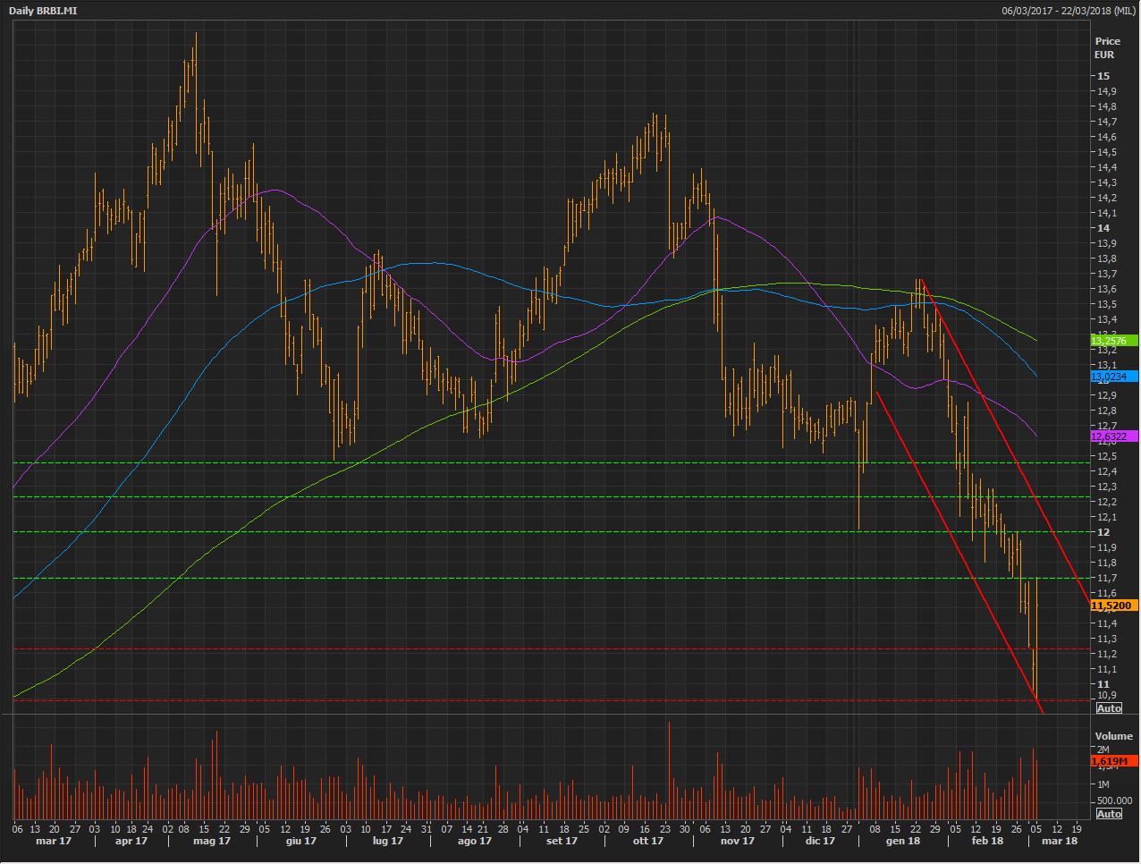Click the orange 11,5200 last price tag
Screen dimensions: 1141x864
coord(1113,606)
